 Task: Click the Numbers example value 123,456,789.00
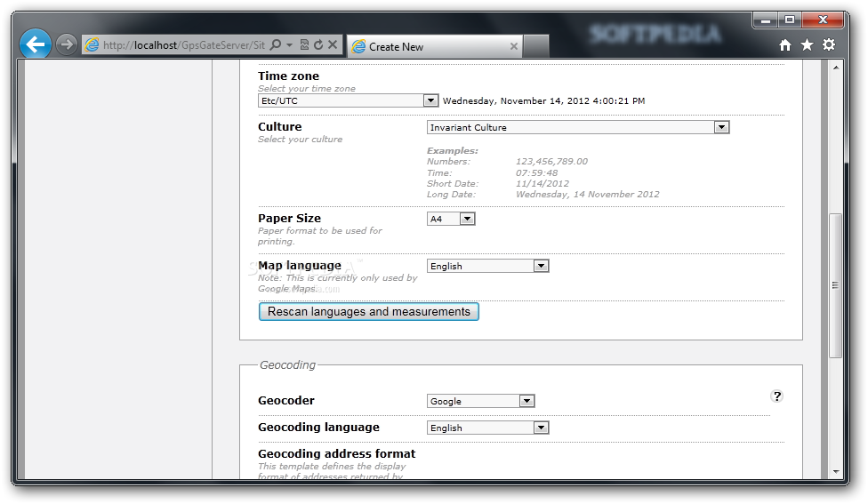552,162
